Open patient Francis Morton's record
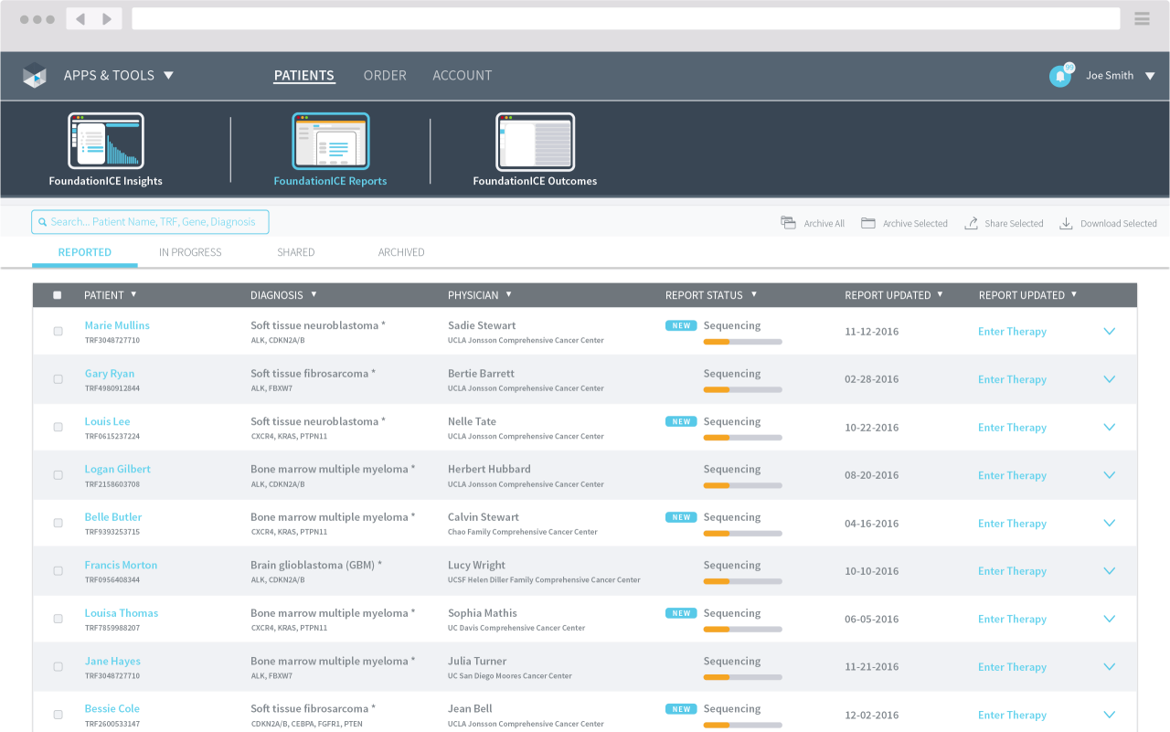Viewport: 1170px width, 732px height. point(121,565)
